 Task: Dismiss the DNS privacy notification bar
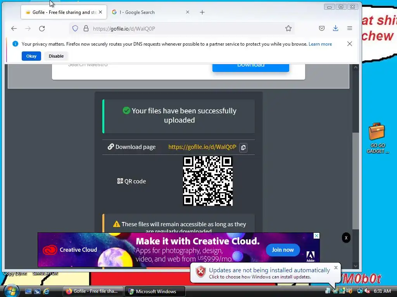tap(350, 44)
